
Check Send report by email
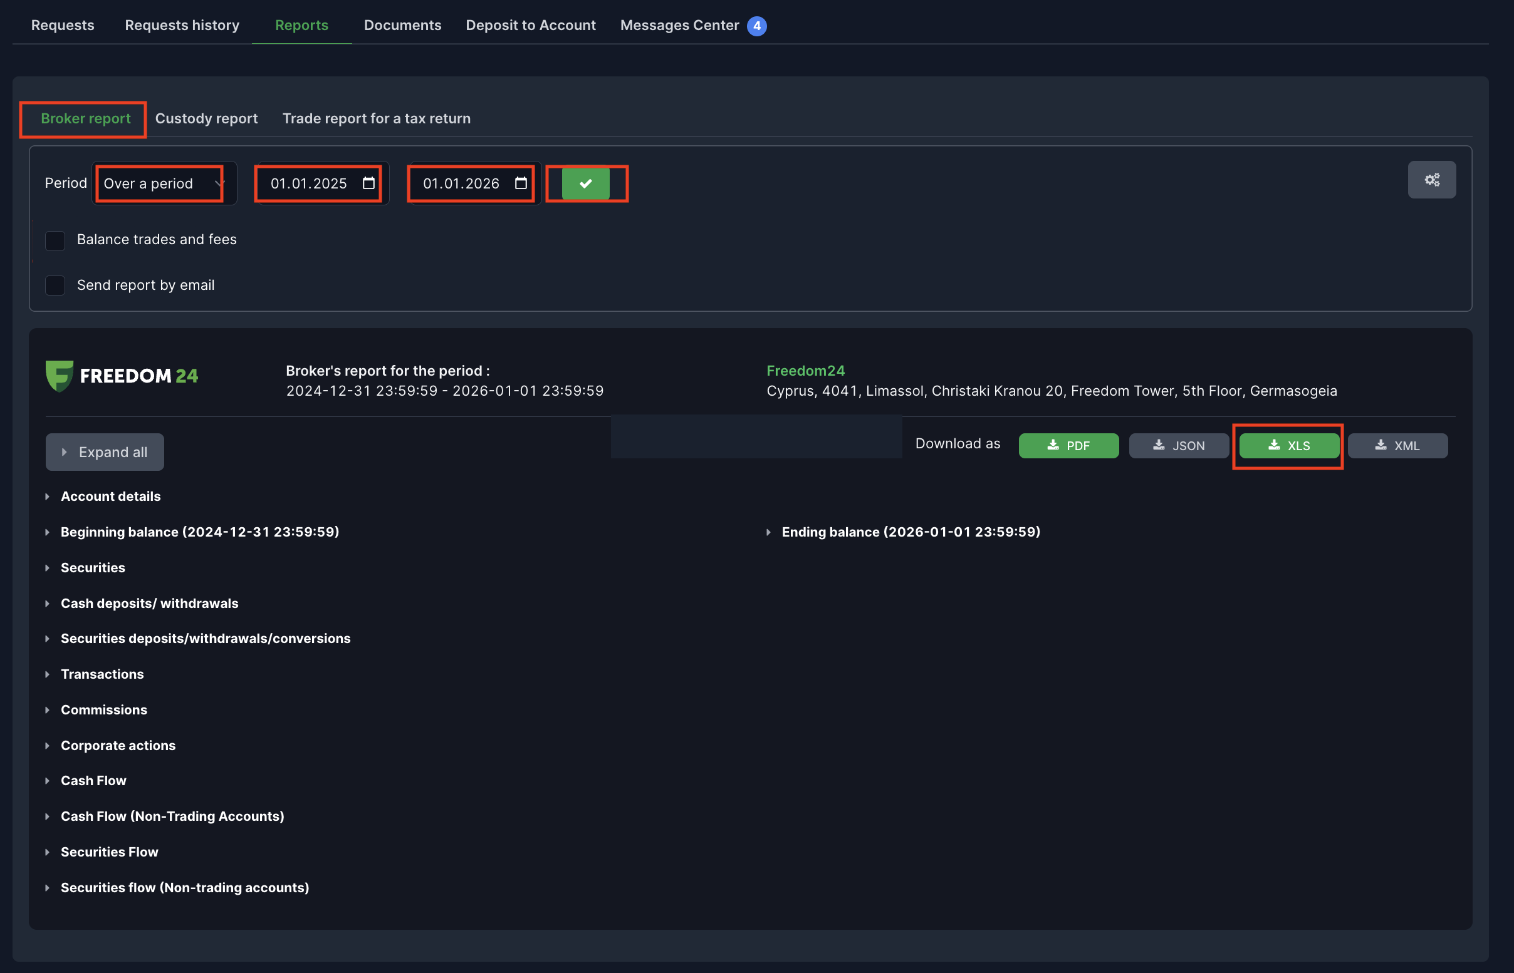pos(56,286)
